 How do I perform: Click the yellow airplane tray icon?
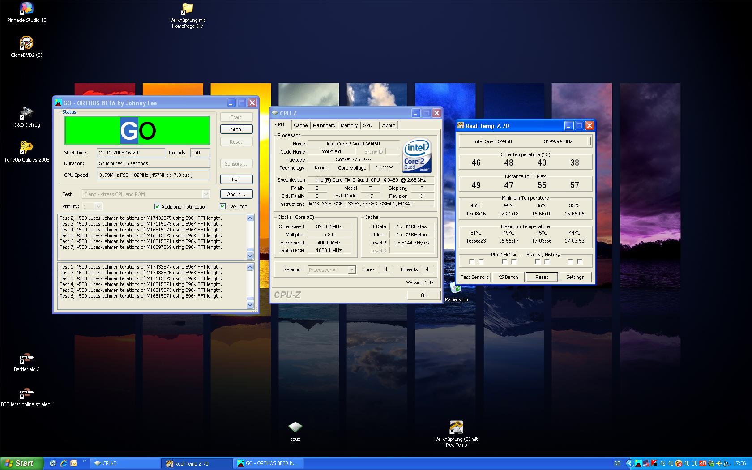719,463
